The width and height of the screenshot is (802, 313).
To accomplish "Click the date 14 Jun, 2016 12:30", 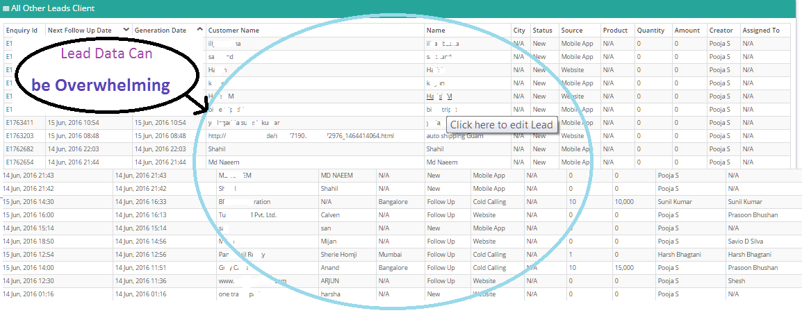I will pos(28,281).
